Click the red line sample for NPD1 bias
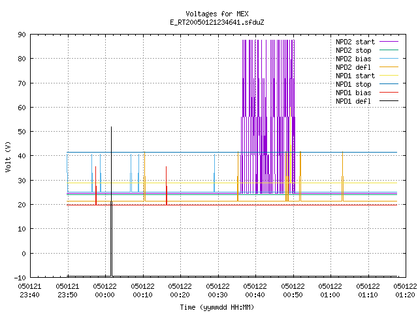 pos(389,93)
